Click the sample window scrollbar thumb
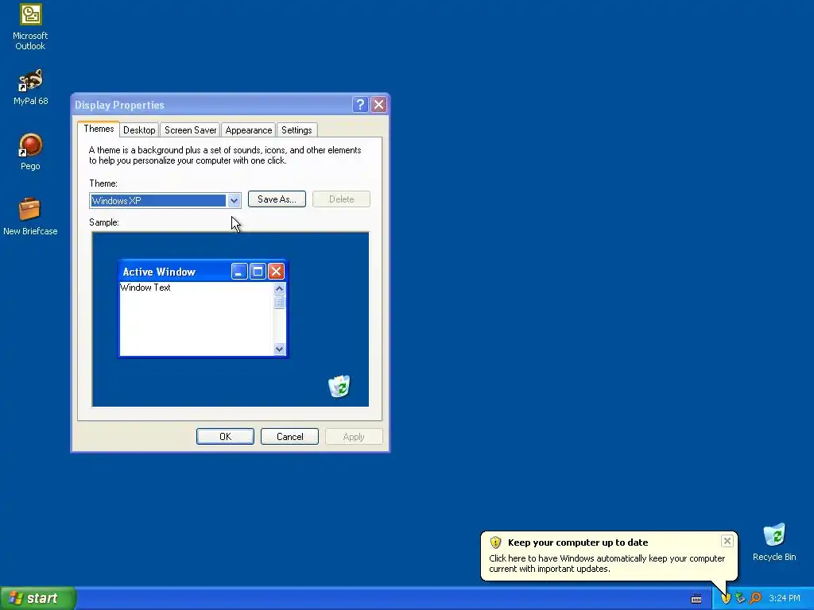The height and width of the screenshot is (610, 814). [x=279, y=302]
